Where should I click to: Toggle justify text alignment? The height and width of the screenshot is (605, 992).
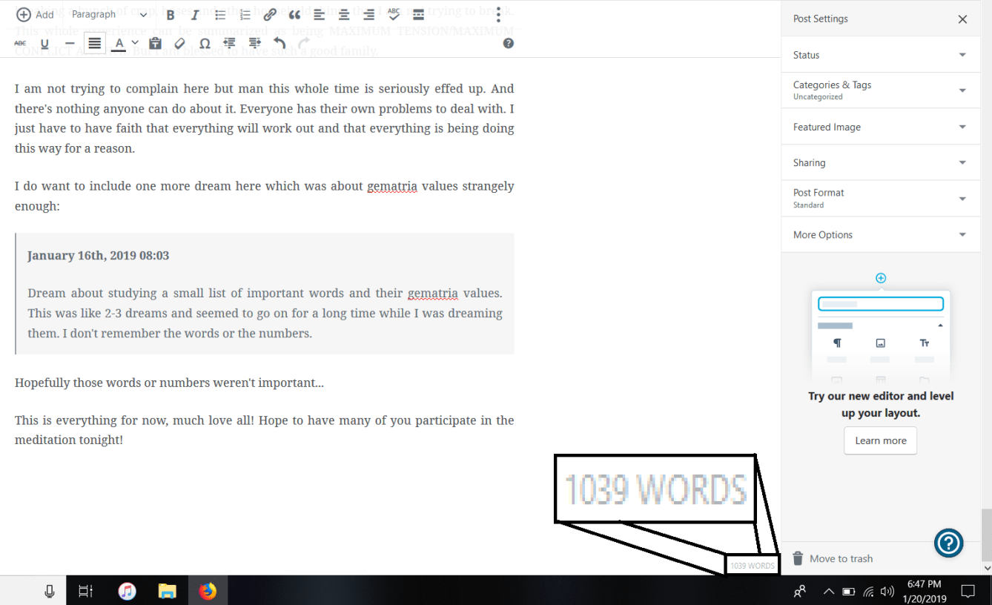[x=94, y=44]
